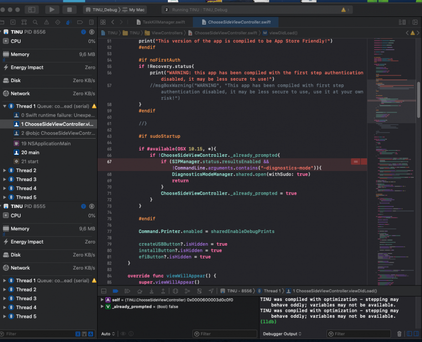
Task: Open Debug View Hierarchy
Action: 176,291
